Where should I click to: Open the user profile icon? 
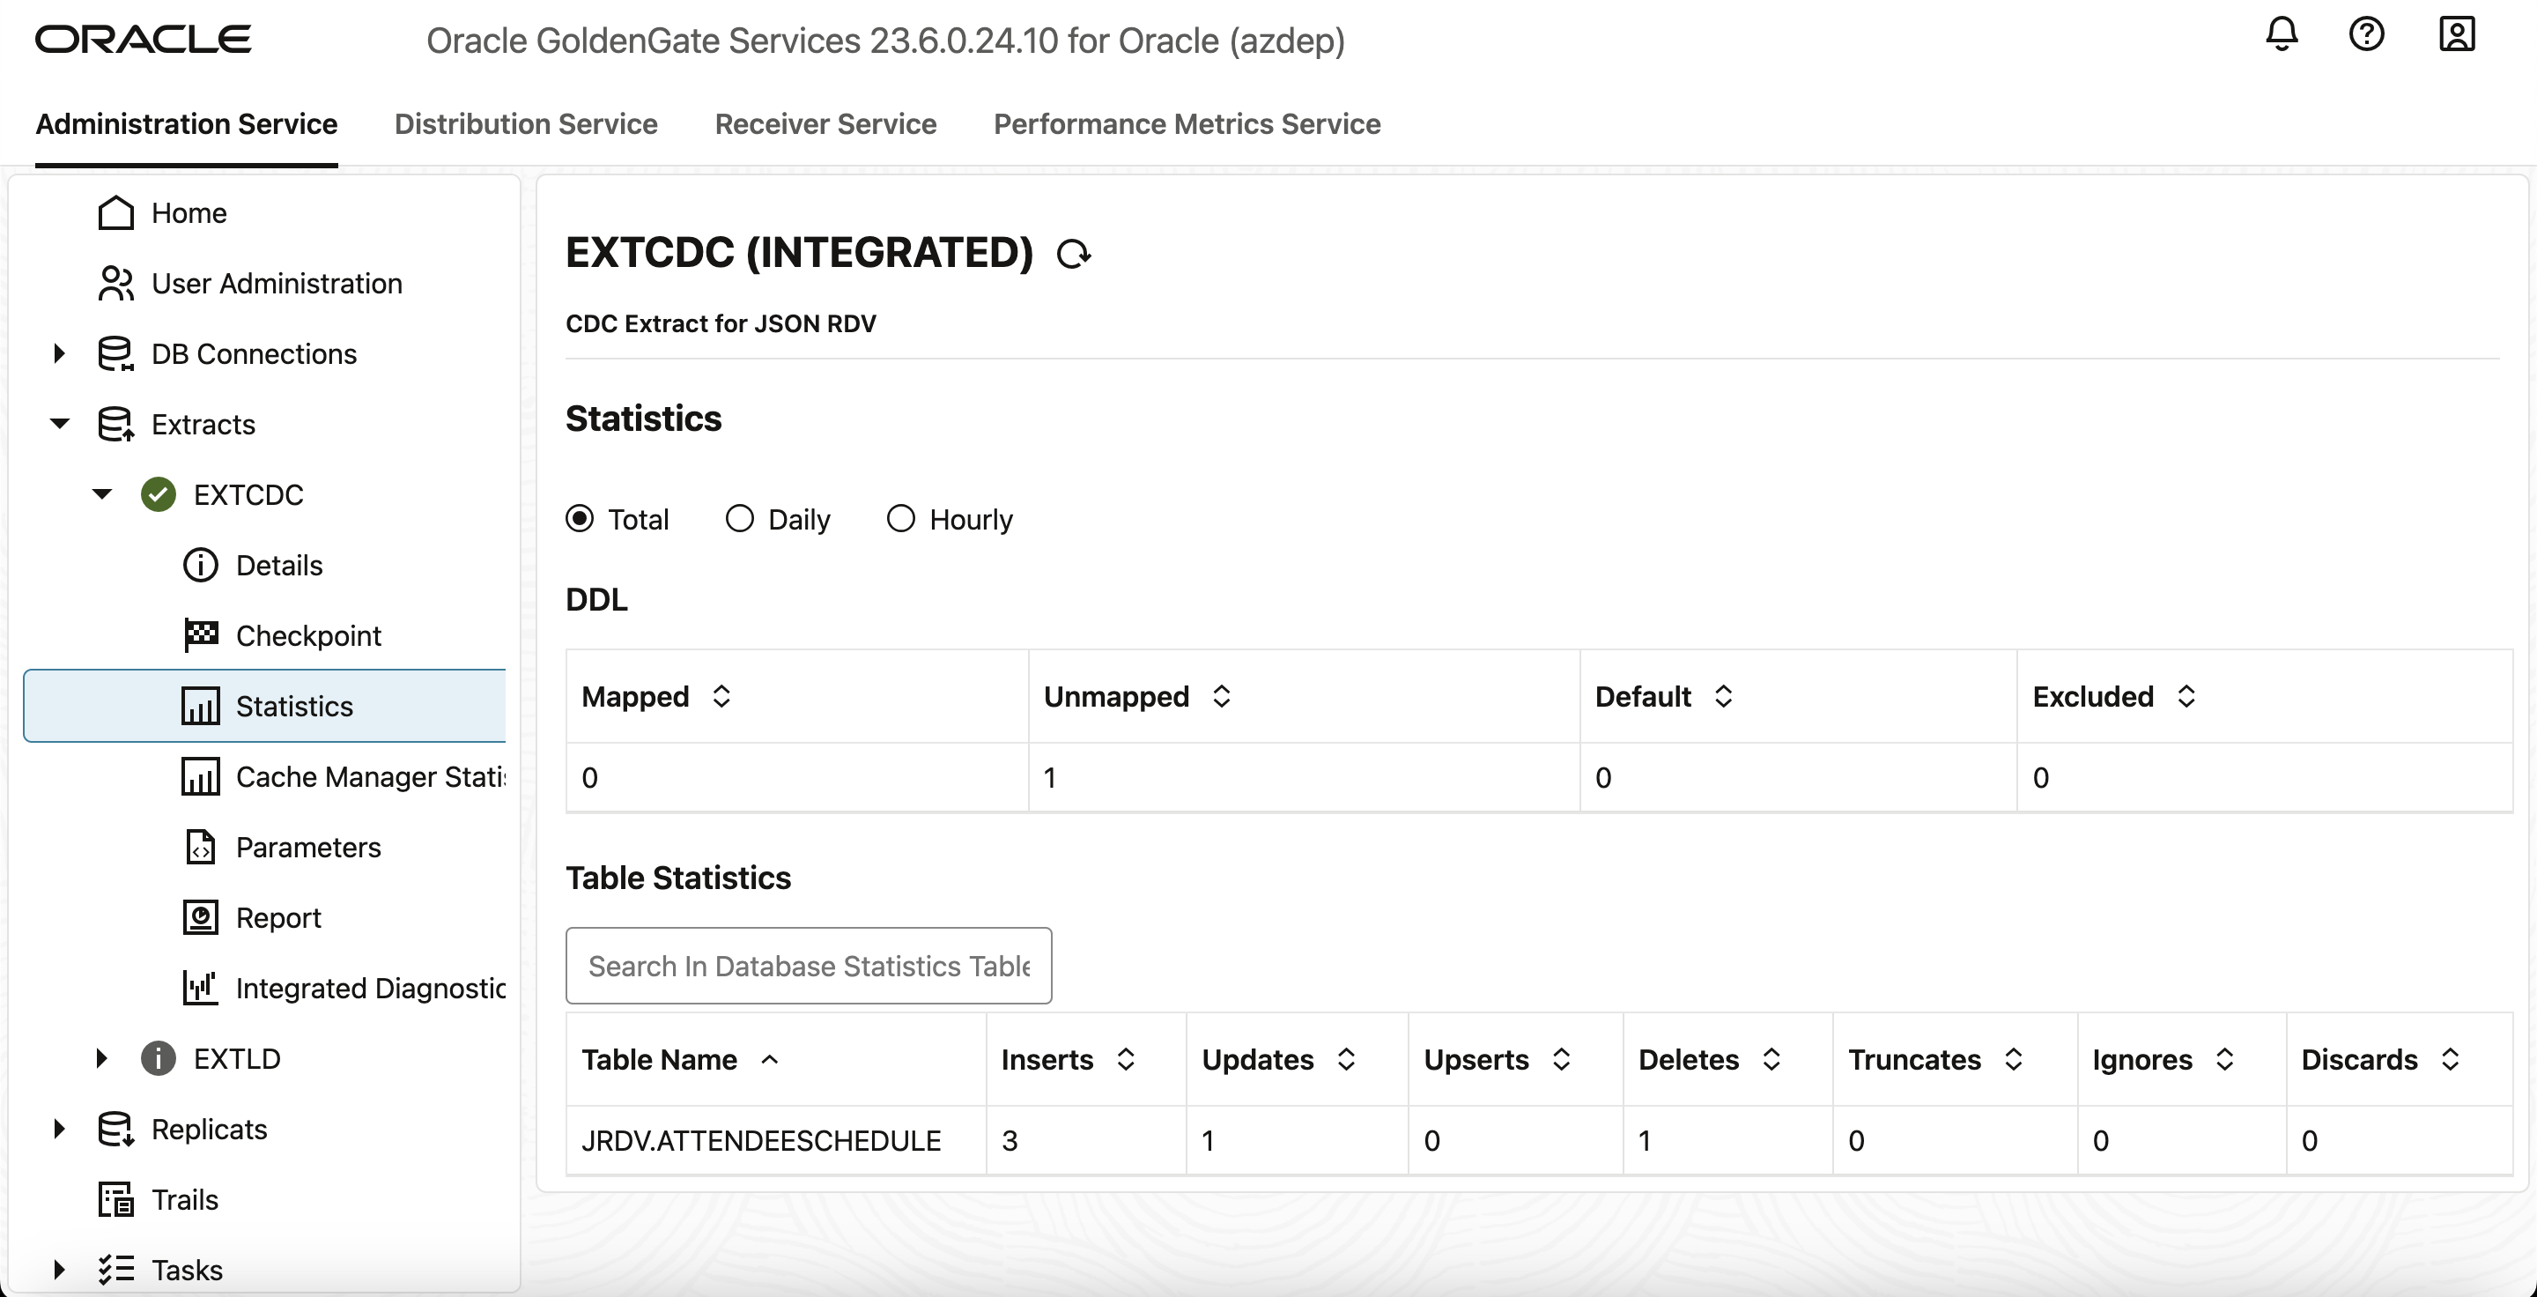(x=2456, y=34)
